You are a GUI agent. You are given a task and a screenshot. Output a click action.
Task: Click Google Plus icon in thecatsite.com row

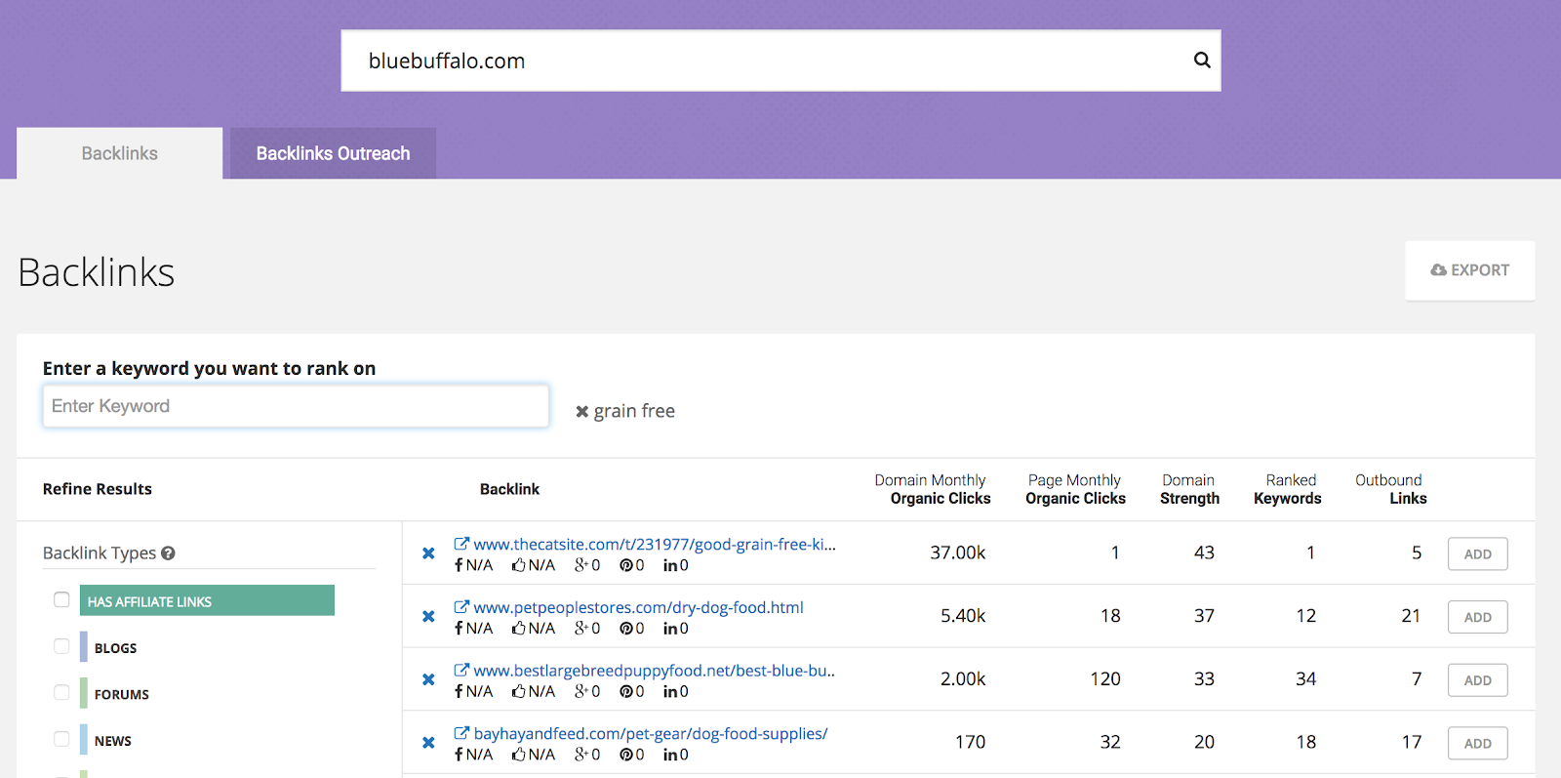point(581,565)
